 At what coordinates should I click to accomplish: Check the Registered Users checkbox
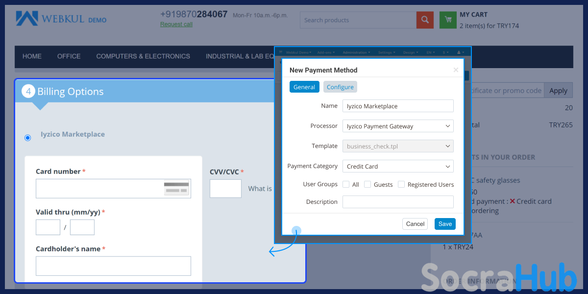(401, 184)
